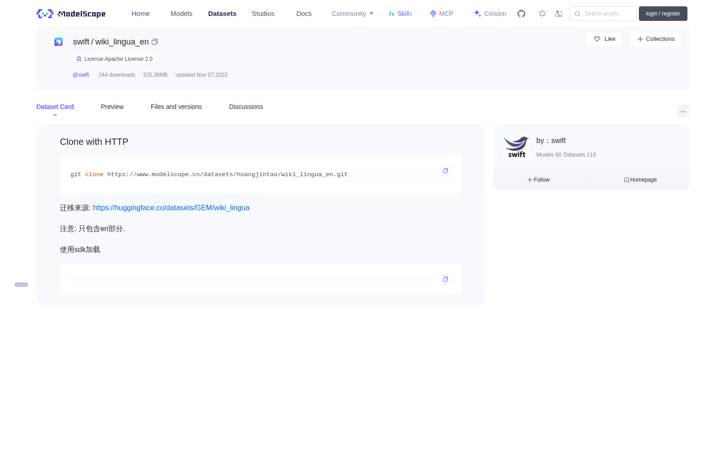Copy the SDK loading code block

(446, 279)
